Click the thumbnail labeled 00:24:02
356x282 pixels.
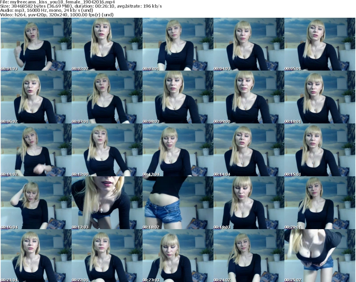coord(249,256)
